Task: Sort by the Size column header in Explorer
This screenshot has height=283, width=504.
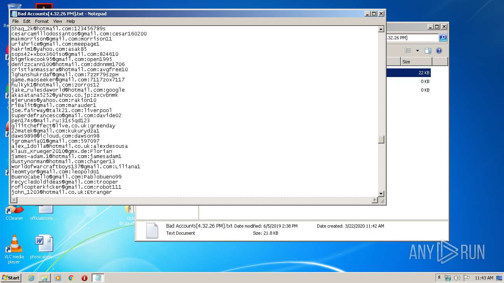Action: pyautogui.click(x=416, y=62)
